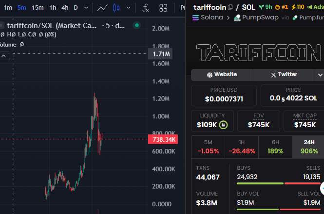Click the green buys ratio bar

click(260, 183)
